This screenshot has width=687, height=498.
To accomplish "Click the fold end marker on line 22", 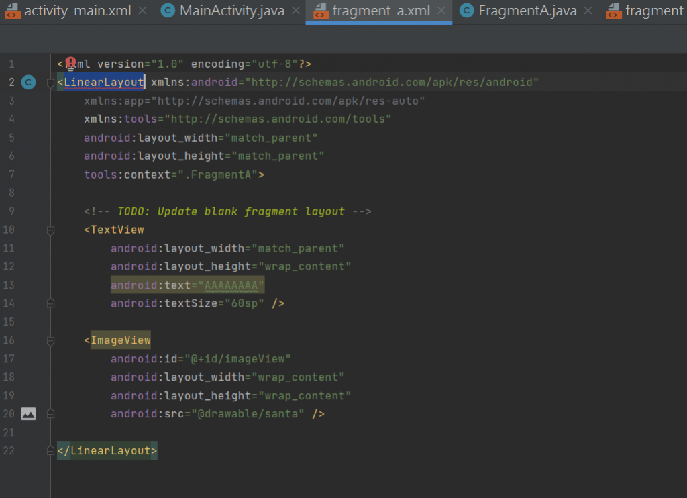I will pyautogui.click(x=50, y=450).
